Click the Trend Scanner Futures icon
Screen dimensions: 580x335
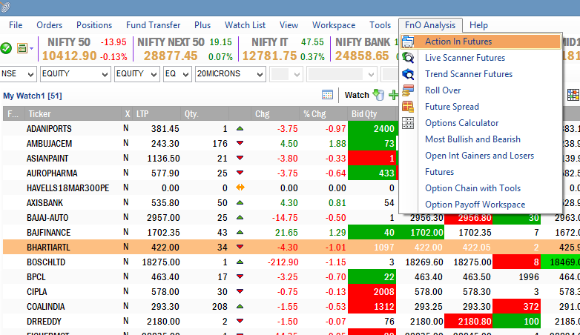tap(408, 74)
